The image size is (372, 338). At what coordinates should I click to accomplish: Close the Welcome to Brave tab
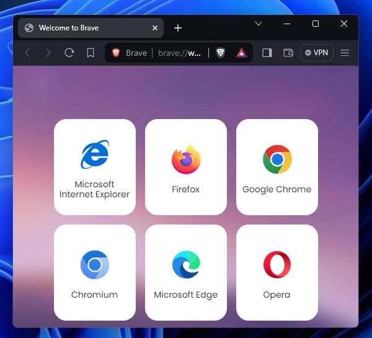coord(155,28)
